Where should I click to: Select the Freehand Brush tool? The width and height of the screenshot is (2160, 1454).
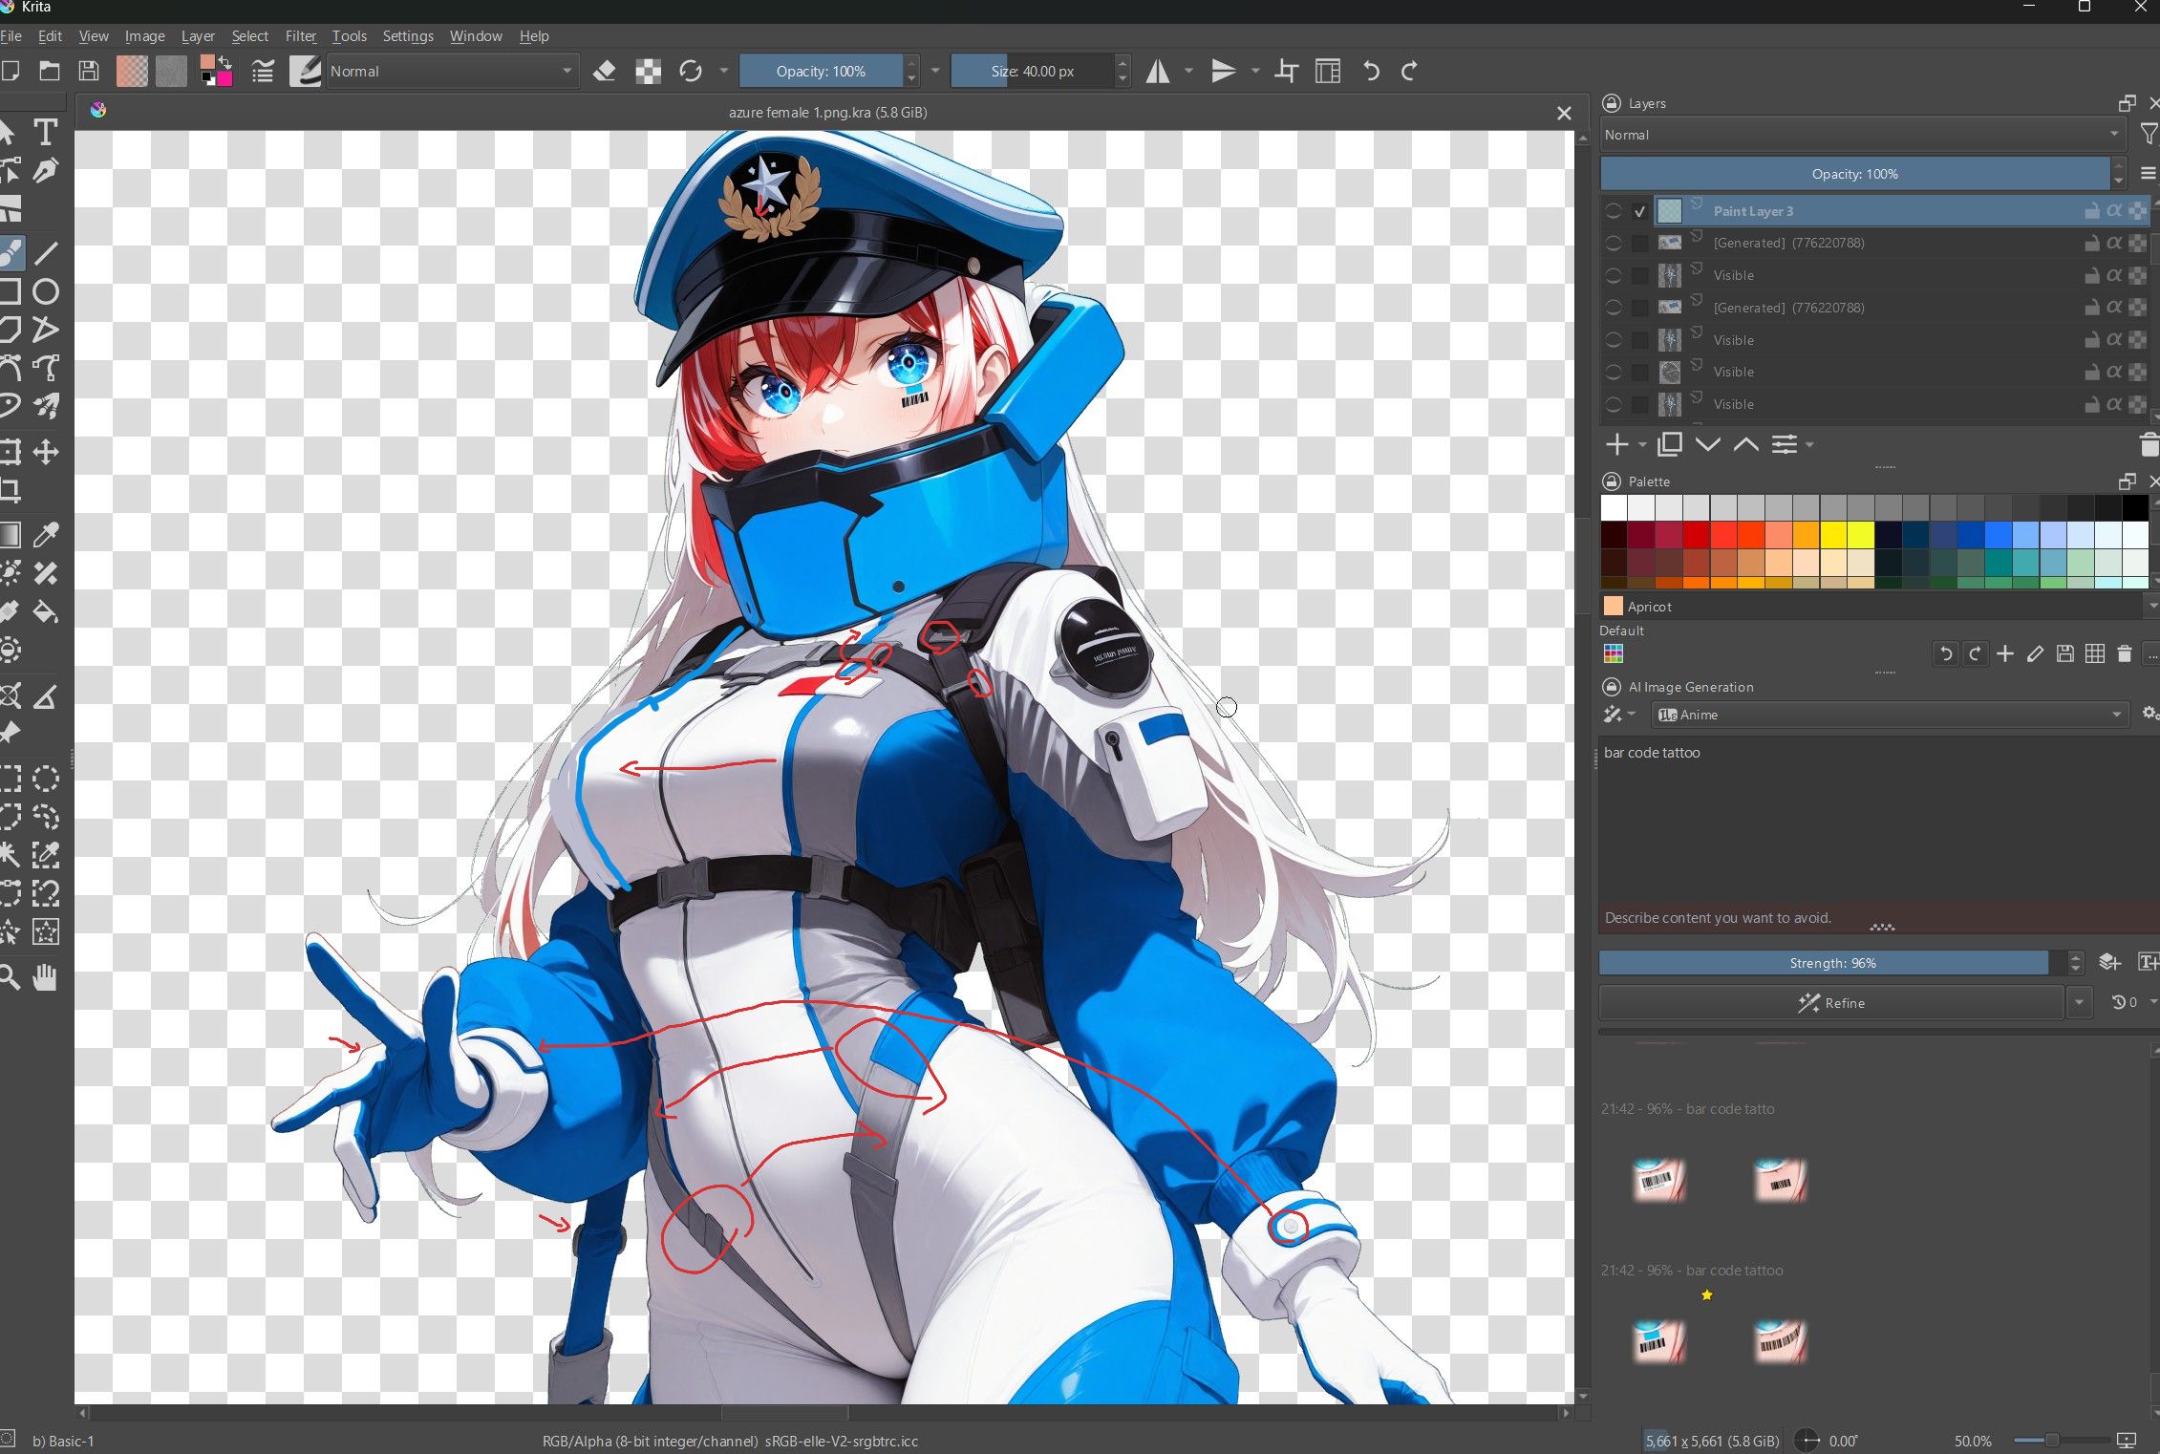pyautogui.click(x=10, y=252)
